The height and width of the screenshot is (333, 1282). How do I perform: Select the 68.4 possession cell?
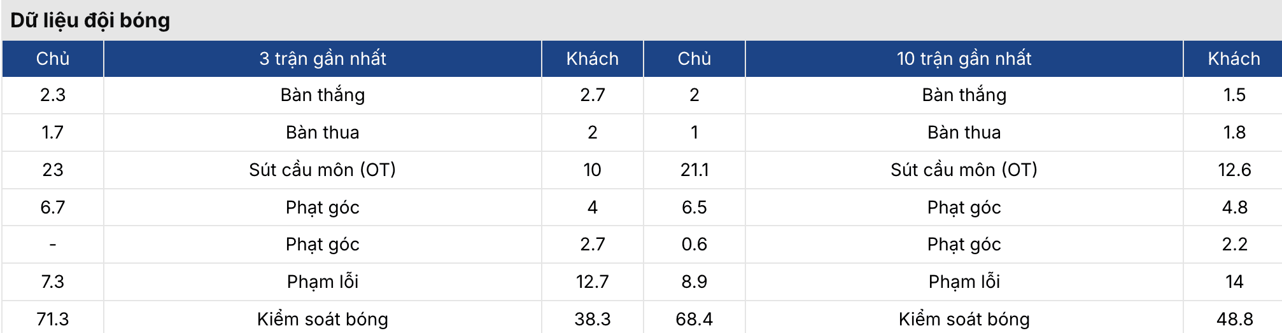(x=694, y=319)
